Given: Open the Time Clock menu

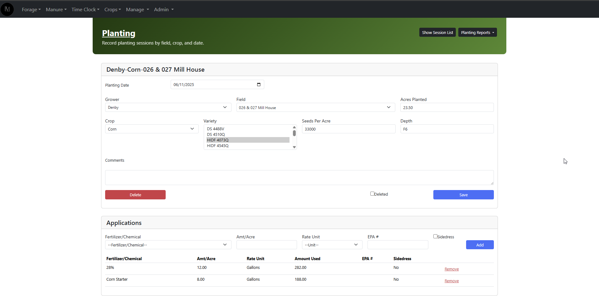Looking at the screenshot, I should click(x=85, y=10).
